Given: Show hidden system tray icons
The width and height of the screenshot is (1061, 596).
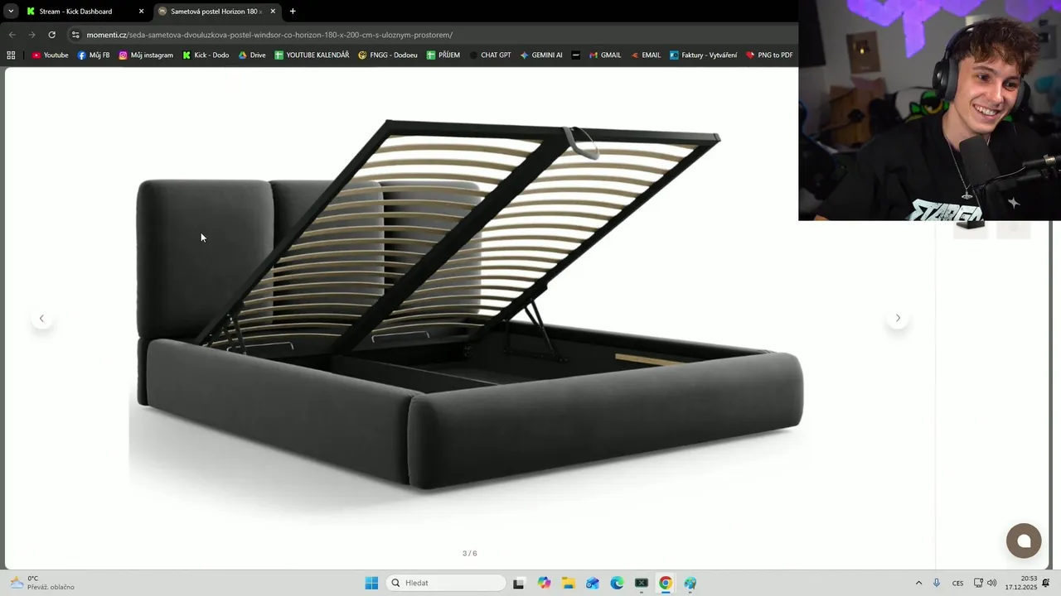Looking at the screenshot, I should click(x=918, y=583).
